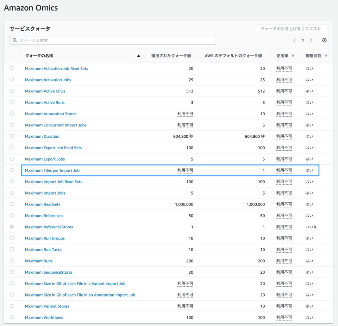Screen dimensions: 338x326
Task: Open Maximum Active Runs link
Action: click(45, 102)
